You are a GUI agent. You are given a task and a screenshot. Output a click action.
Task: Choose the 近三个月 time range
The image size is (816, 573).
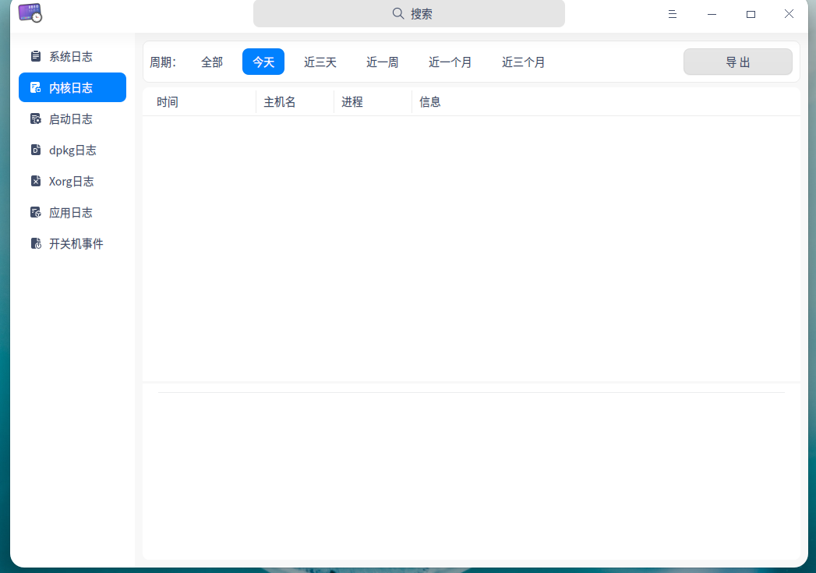[523, 62]
